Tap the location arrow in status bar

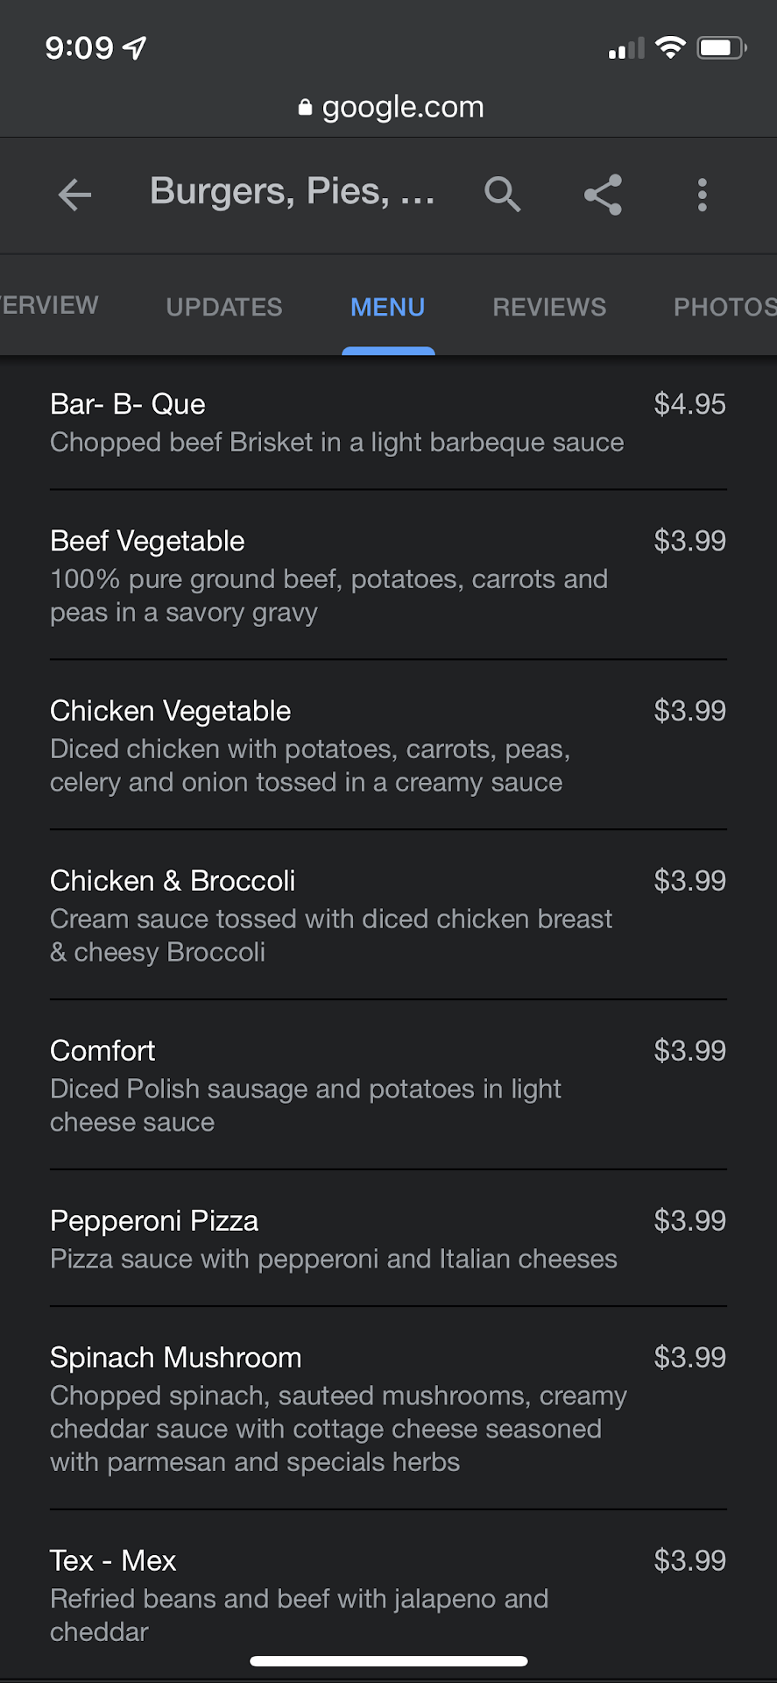point(135,47)
